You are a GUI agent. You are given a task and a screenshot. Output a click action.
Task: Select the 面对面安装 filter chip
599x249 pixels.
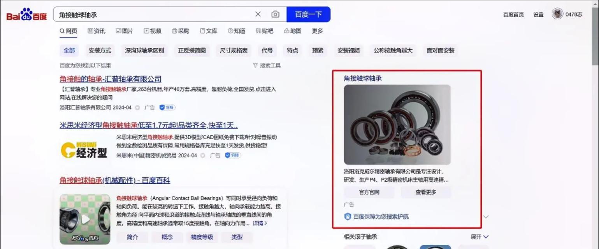tap(440, 51)
